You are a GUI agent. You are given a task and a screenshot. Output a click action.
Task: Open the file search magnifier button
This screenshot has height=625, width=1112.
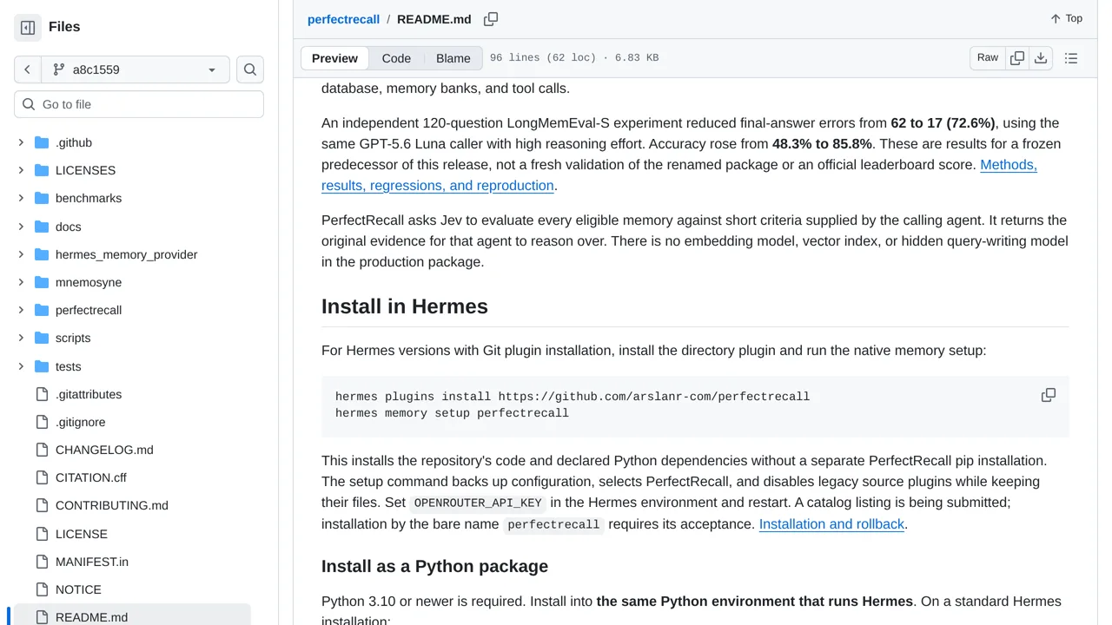point(250,69)
